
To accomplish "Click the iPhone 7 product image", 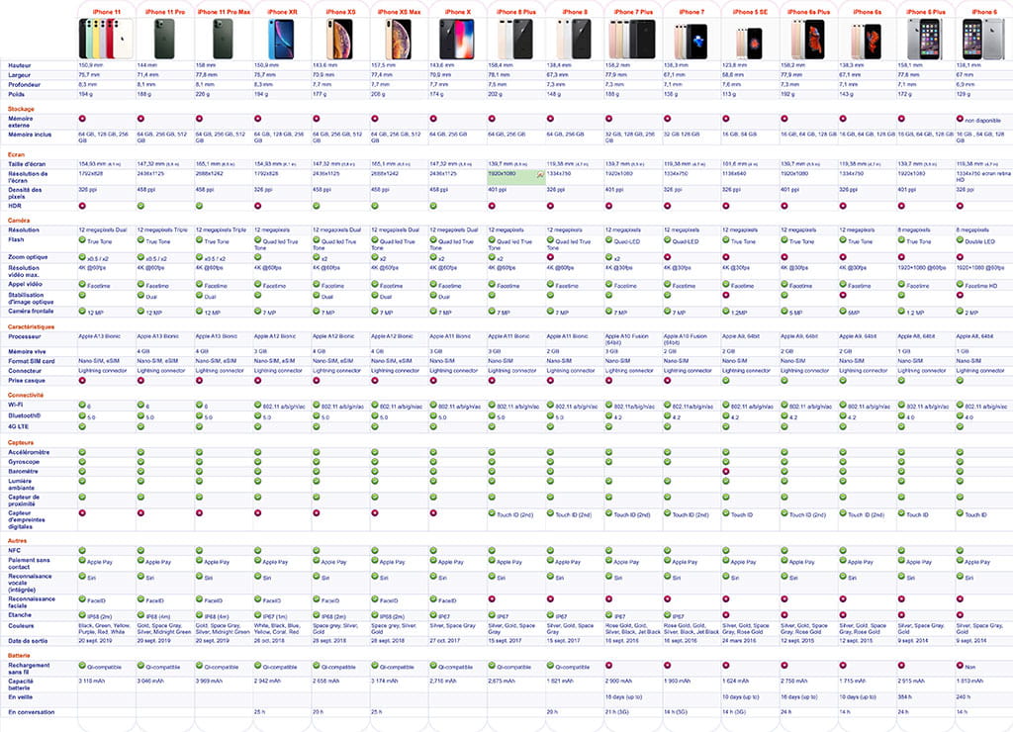I will (691, 42).
